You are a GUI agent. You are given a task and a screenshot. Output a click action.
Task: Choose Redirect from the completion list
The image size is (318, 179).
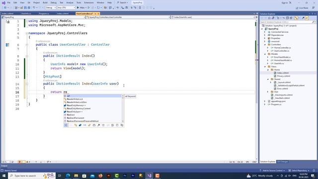[92, 115]
